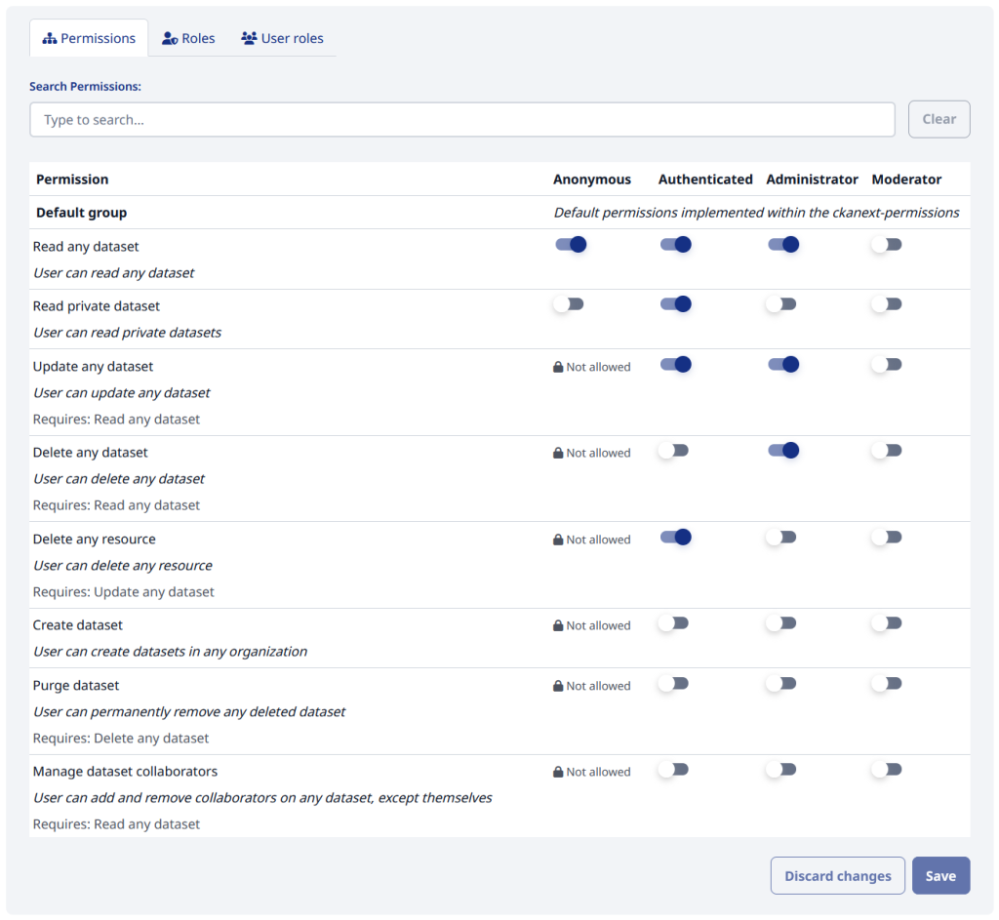
Task: Click the User roles group icon
Action: pos(249,38)
